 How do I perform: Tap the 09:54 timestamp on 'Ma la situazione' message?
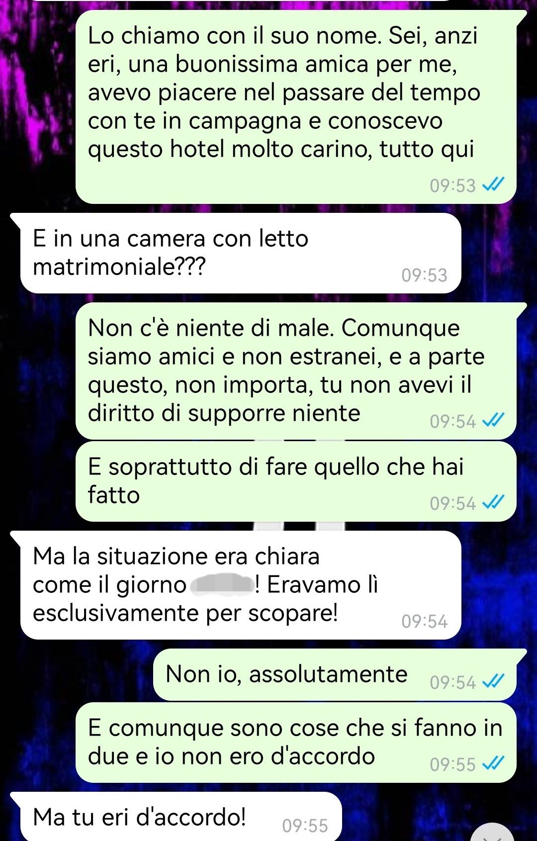[x=425, y=621]
